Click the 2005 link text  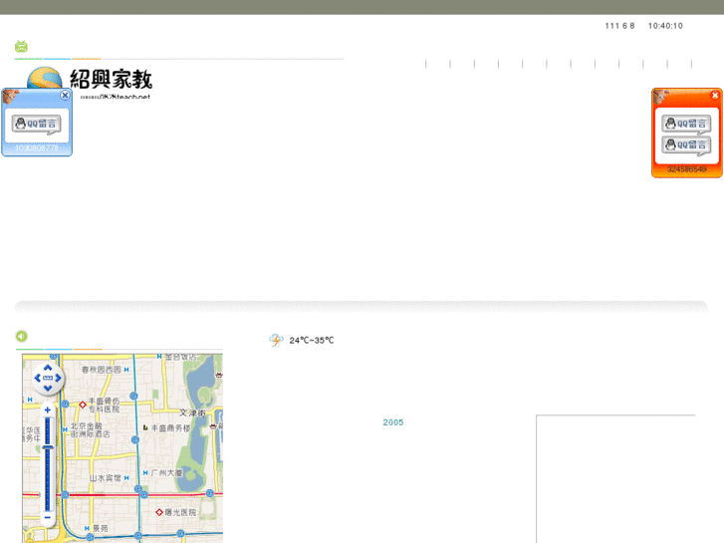tap(393, 422)
